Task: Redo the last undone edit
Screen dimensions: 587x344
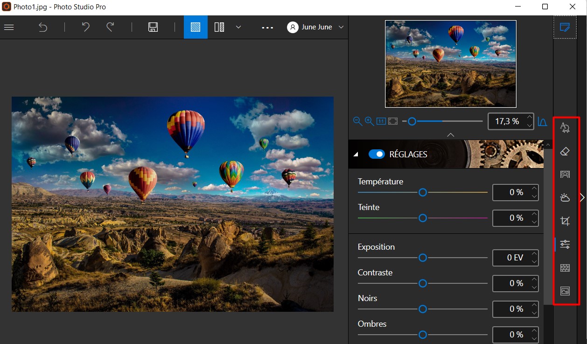Action: click(x=110, y=27)
